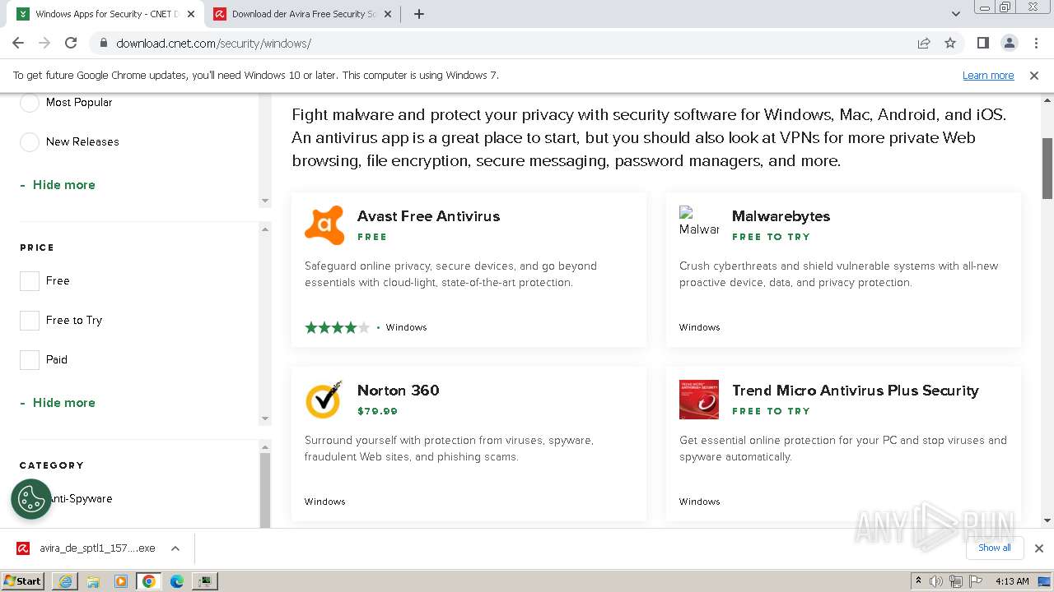Expand download item options chevron
This screenshot has height=592, width=1054.
pos(175,548)
